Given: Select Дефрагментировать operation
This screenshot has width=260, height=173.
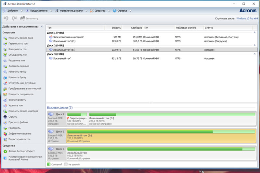Looking at the screenshot, I should click(18, 133).
